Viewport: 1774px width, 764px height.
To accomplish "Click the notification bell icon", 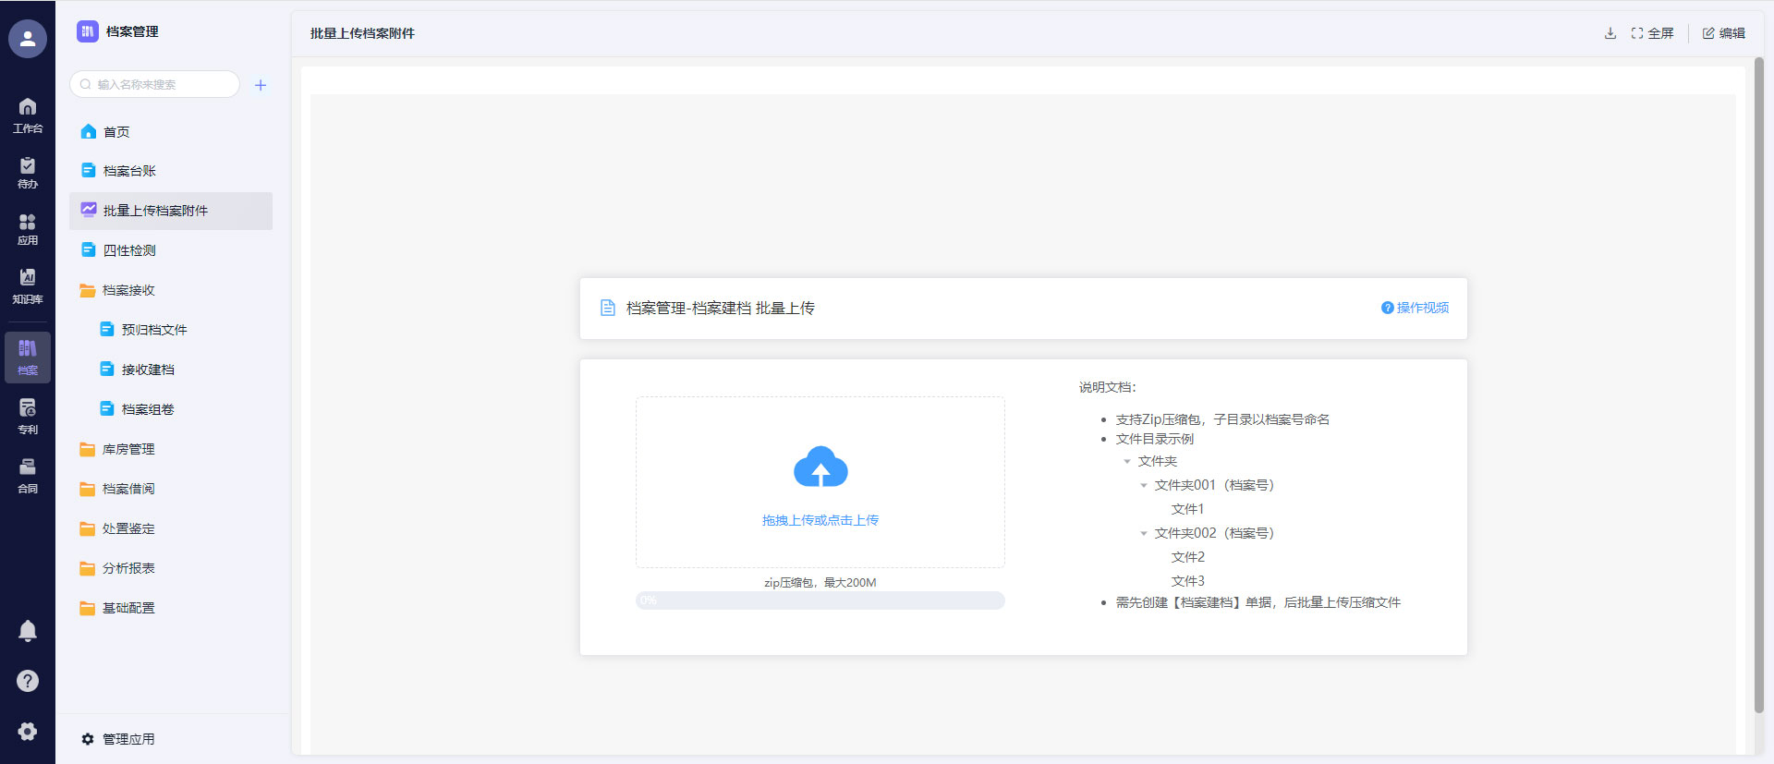I will tap(28, 630).
